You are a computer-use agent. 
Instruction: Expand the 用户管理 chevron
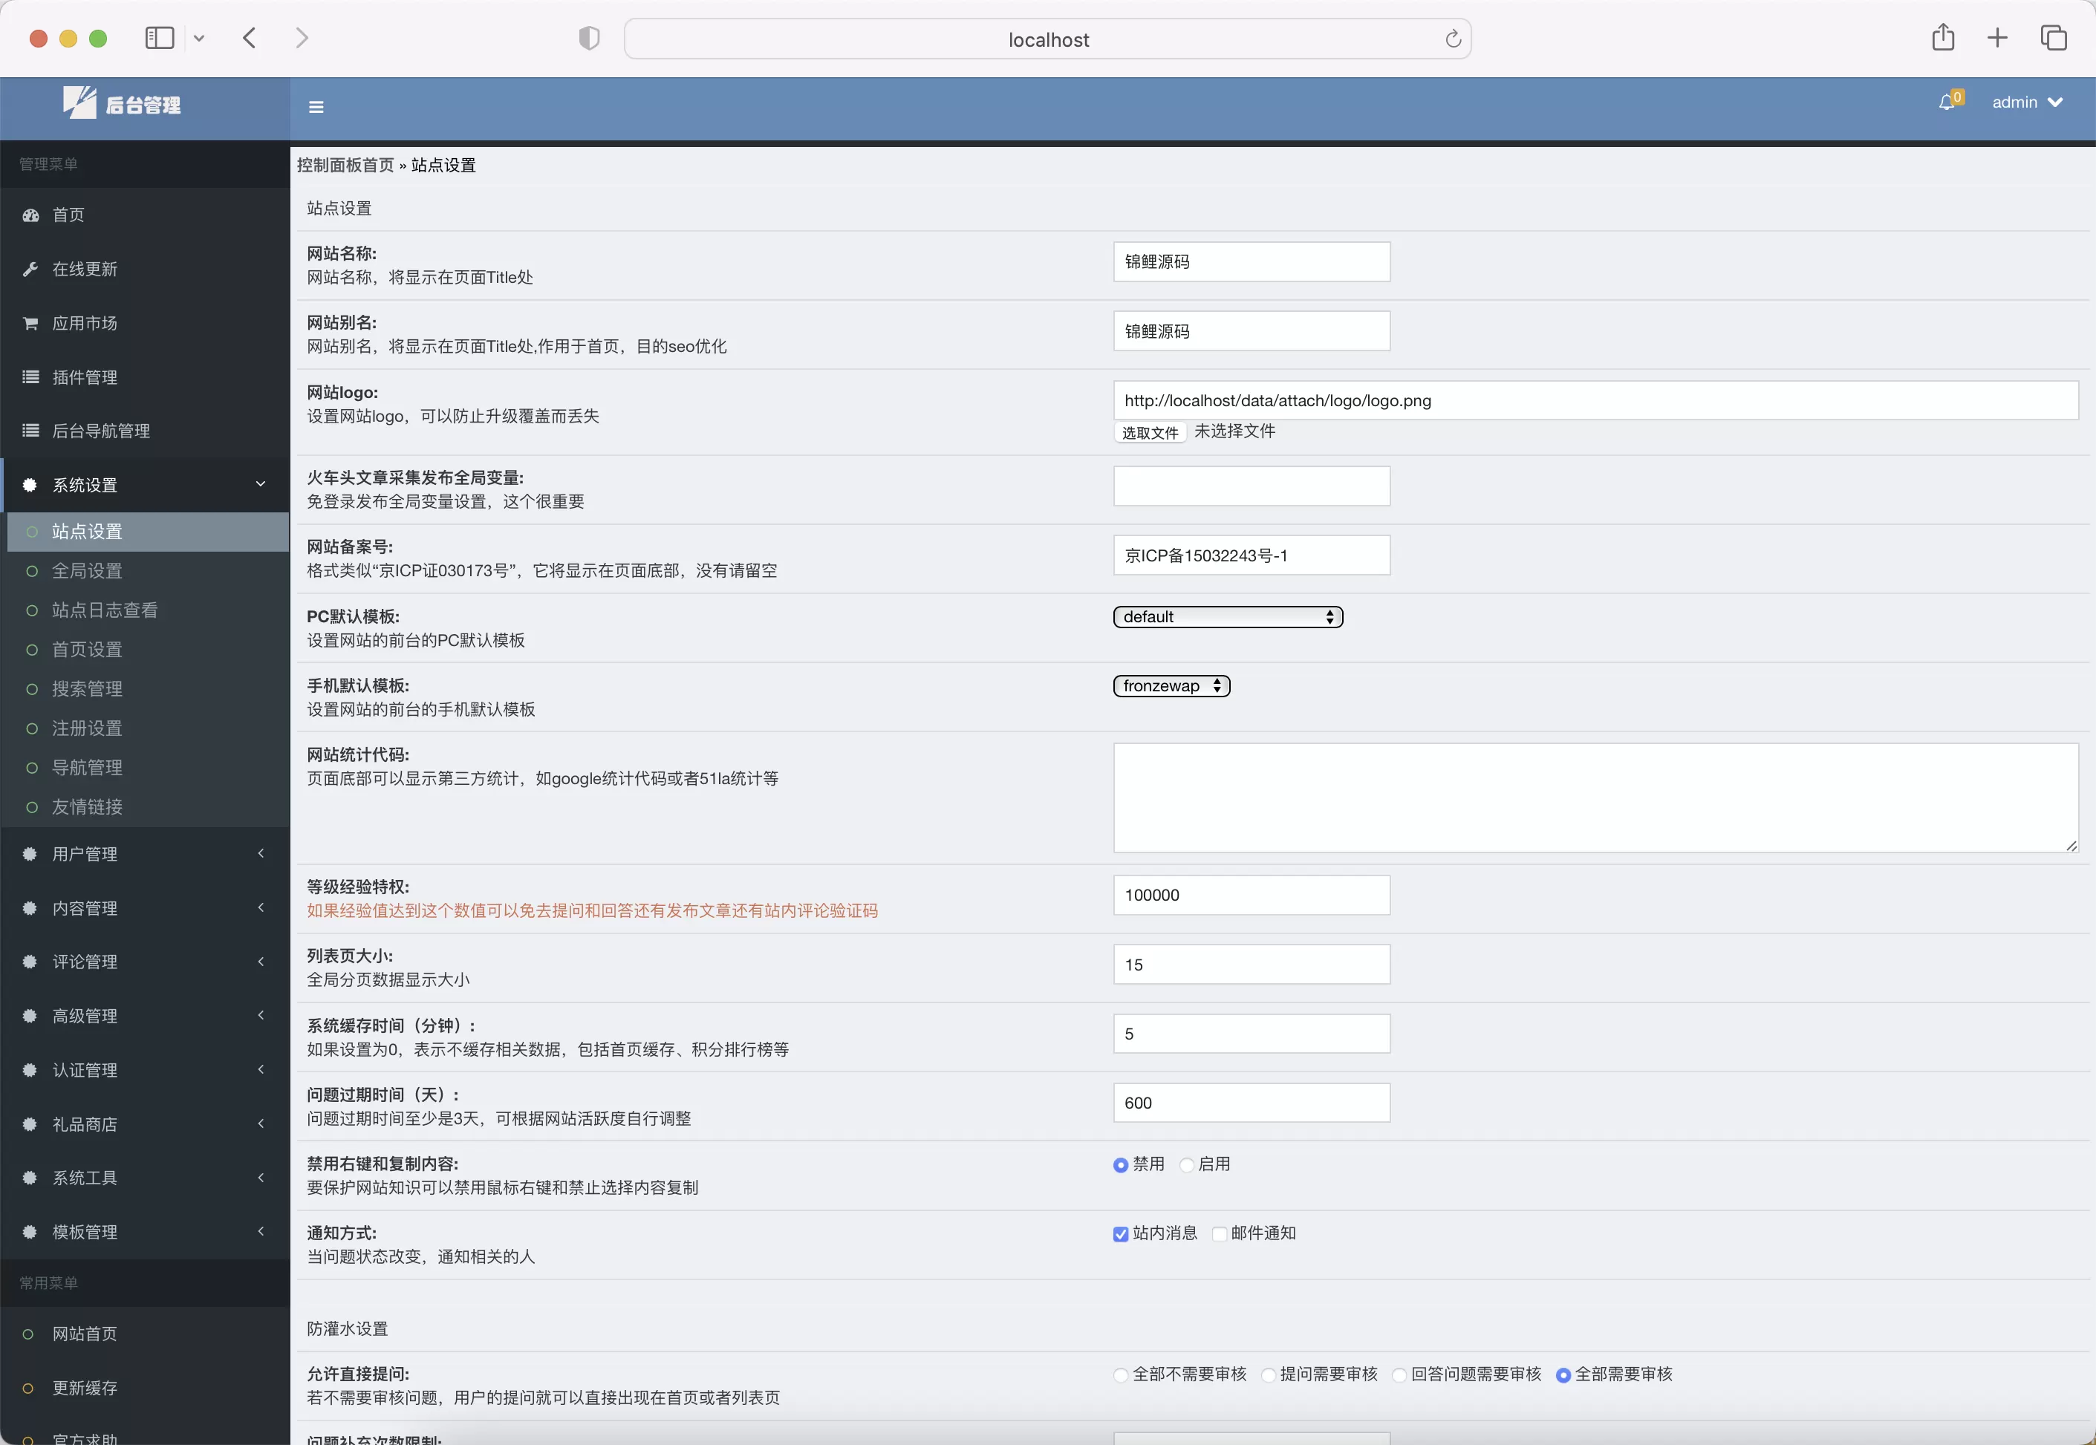tap(261, 853)
